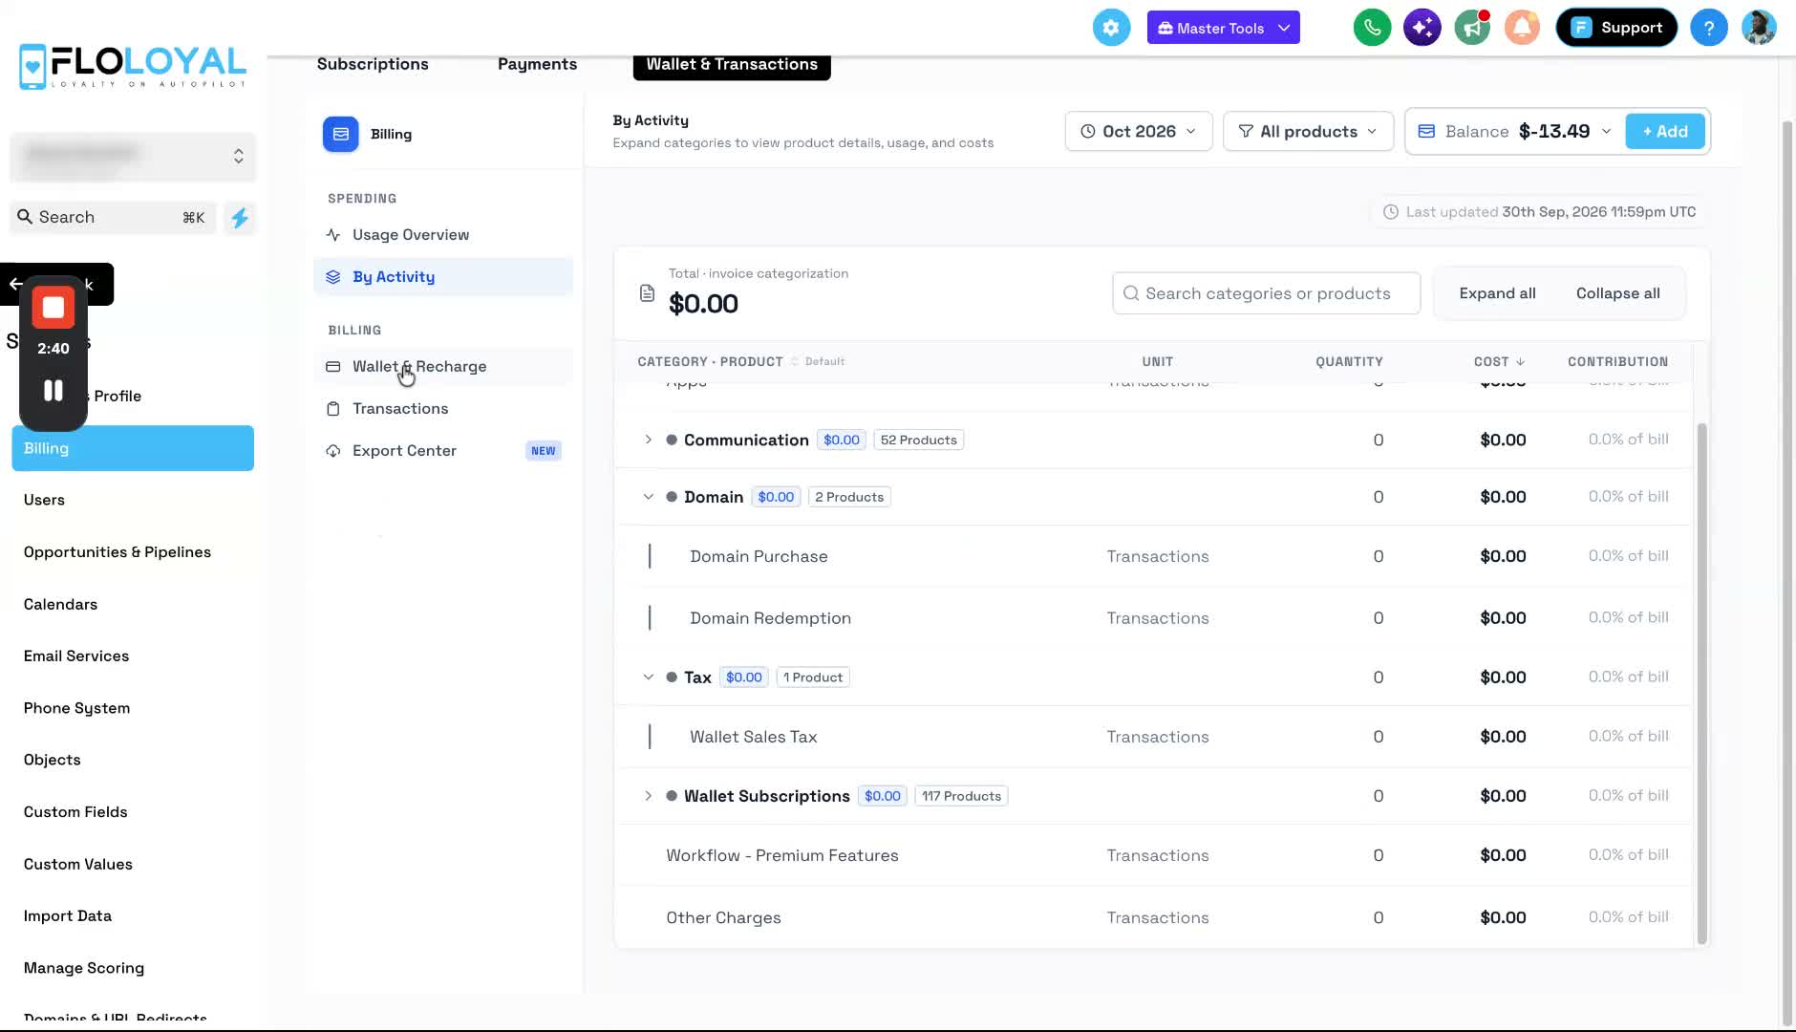Click the blue question mark help icon
This screenshot has width=1796, height=1032.
pyautogui.click(x=1708, y=28)
